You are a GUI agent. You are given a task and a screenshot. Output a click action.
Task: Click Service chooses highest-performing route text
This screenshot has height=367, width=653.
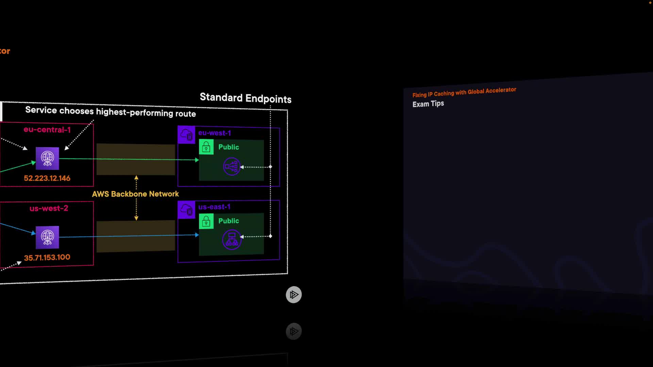click(111, 112)
